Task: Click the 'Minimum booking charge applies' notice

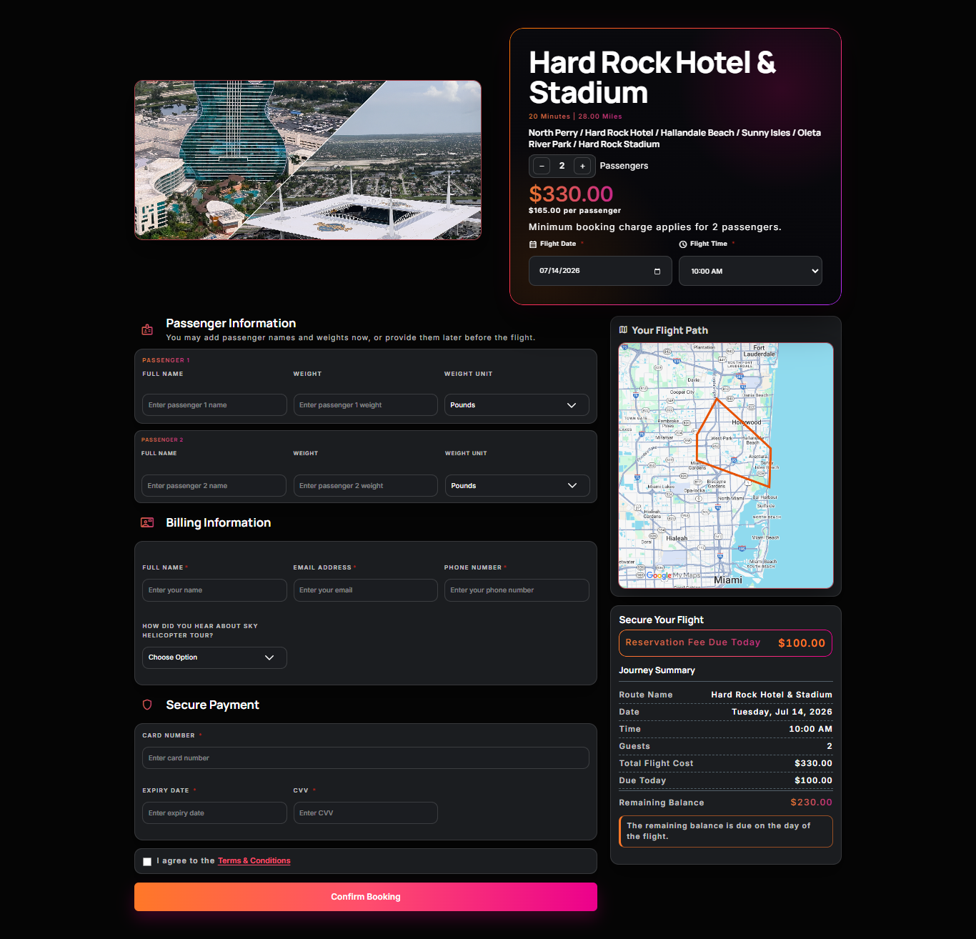Action: click(655, 227)
